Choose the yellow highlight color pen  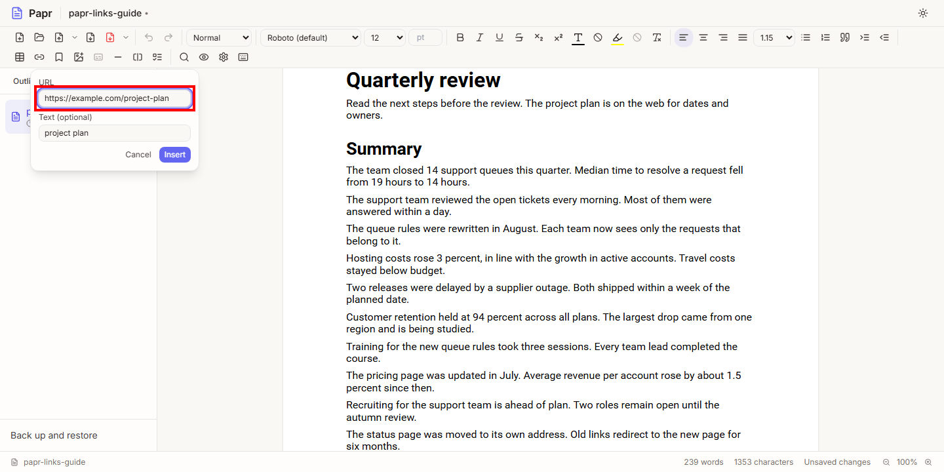pyautogui.click(x=618, y=37)
